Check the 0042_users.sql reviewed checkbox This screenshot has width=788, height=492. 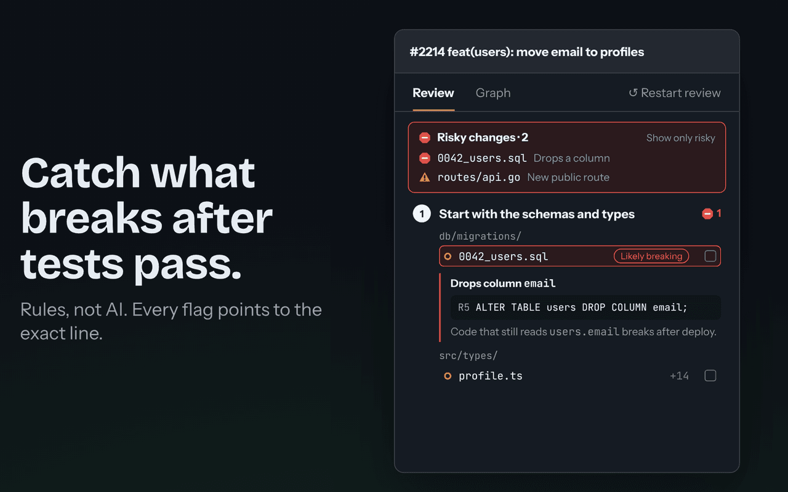click(x=710, y=256)
